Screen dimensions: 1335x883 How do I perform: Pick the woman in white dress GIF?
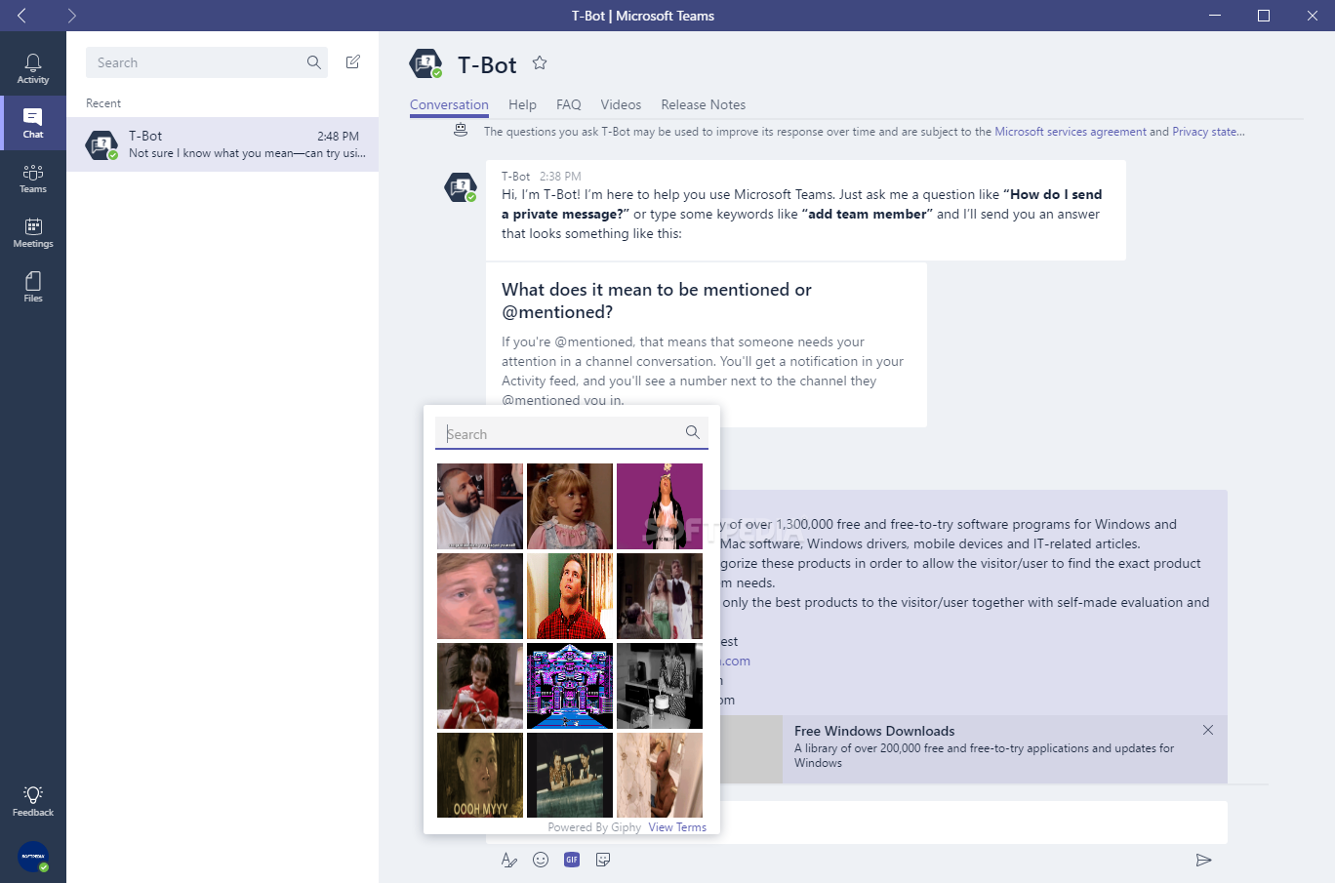click(660, 596)
